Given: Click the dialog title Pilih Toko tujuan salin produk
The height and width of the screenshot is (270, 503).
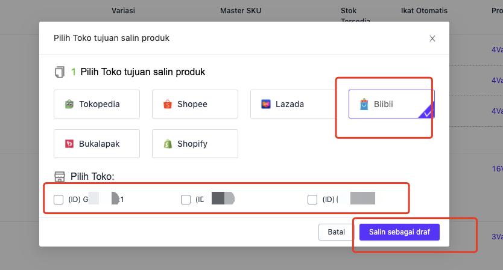Looking at the screenshot, I should pos(112,38).
